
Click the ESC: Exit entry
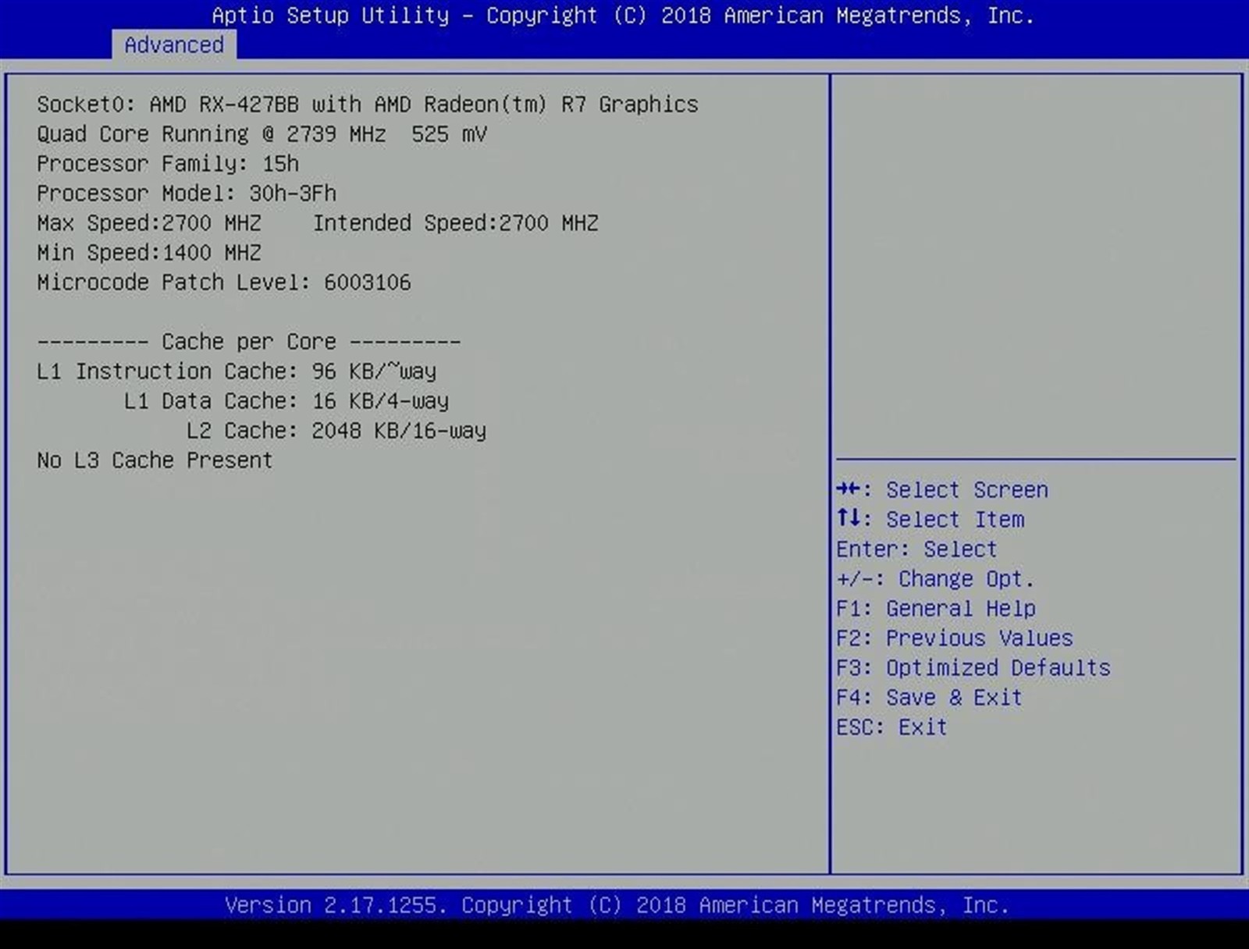[891, 727]
